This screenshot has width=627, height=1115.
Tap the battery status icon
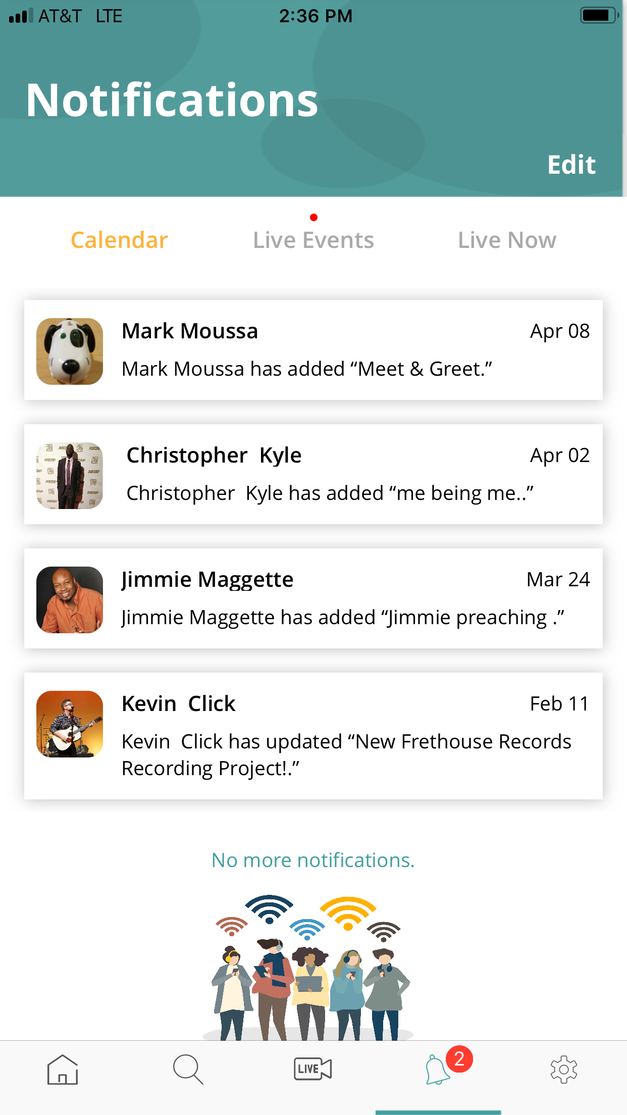coord(599,16)
